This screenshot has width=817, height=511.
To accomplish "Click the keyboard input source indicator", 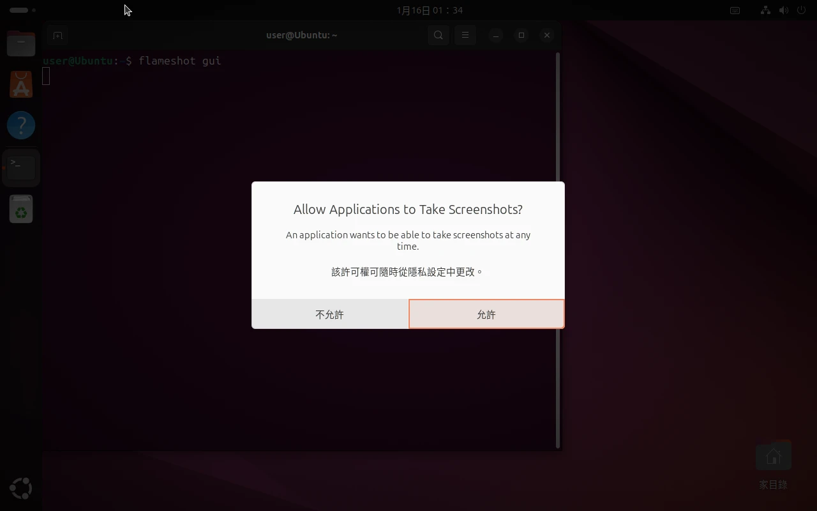I will 735,10.
